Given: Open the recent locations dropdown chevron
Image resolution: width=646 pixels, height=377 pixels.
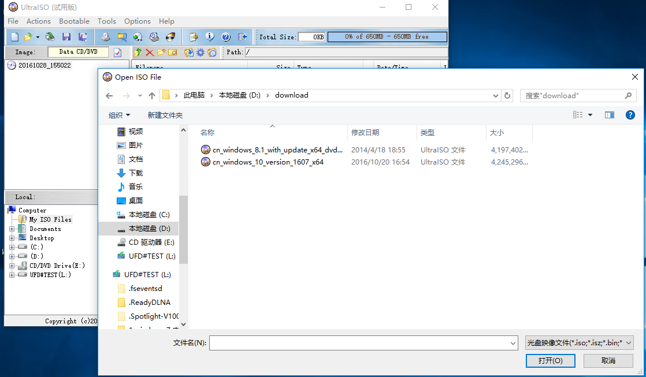Looking at the screenshot, I should [x=140, y=95].
